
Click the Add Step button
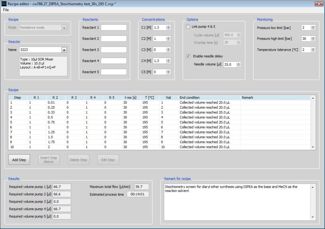[x=19, y=160]
